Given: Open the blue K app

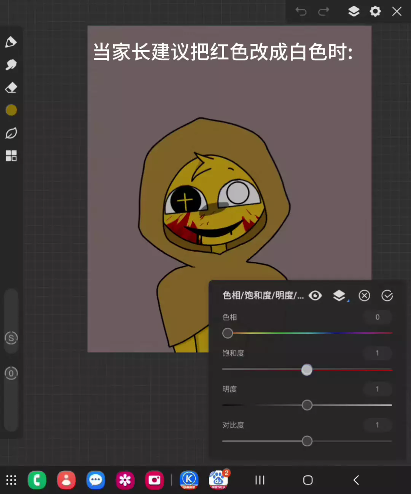Looking at the screenshot, I should coord(189,480).
